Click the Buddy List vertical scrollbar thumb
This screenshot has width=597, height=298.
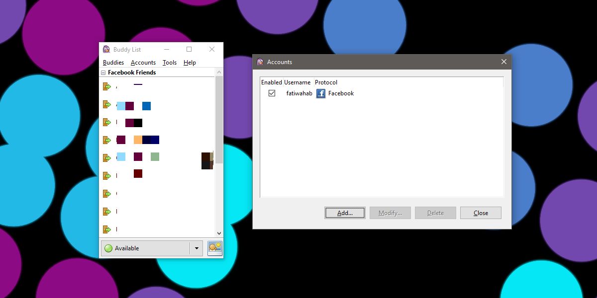click(x=219, y=120)
